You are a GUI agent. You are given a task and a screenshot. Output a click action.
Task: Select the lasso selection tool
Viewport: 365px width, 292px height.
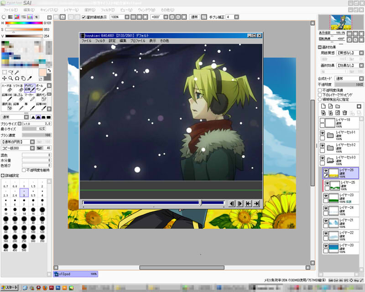[10, 73]
